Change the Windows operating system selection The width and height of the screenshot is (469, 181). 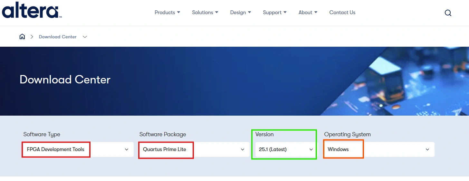[x=379, y=149]
